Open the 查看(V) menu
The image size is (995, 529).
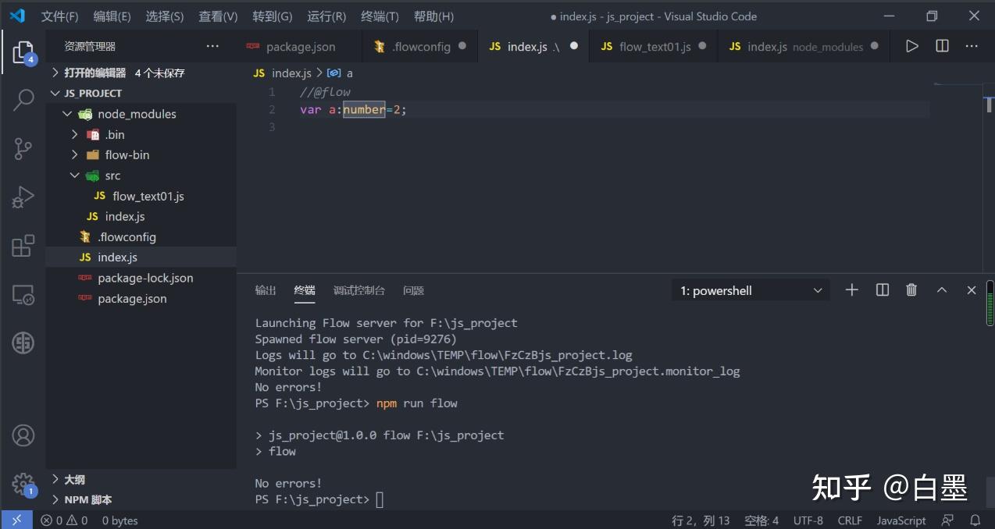coord(218,16)
